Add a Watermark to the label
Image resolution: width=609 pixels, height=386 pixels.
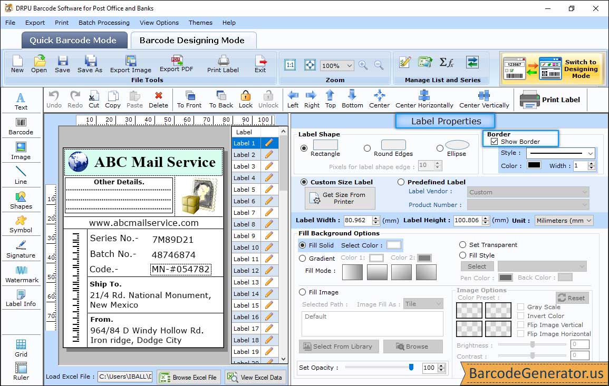tap(22, 274)
